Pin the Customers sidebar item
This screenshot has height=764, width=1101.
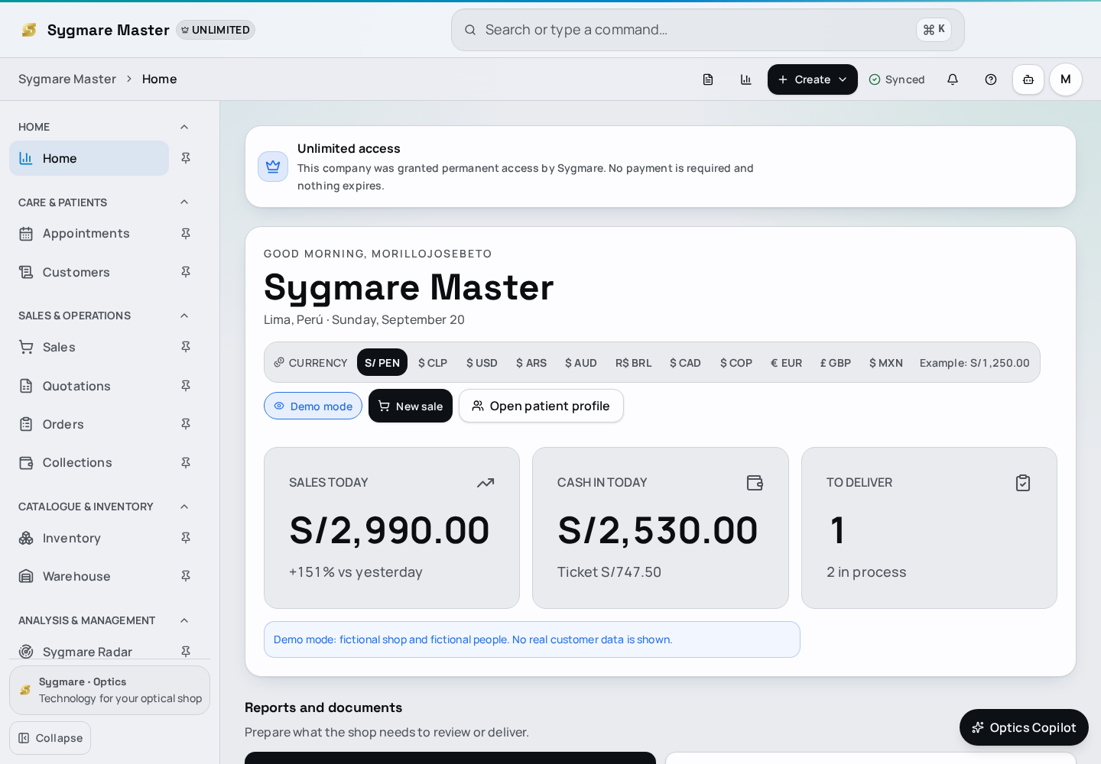tap(186, 272)
